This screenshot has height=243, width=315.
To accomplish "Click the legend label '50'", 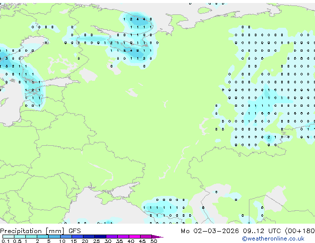I will [x=154, y=241].
